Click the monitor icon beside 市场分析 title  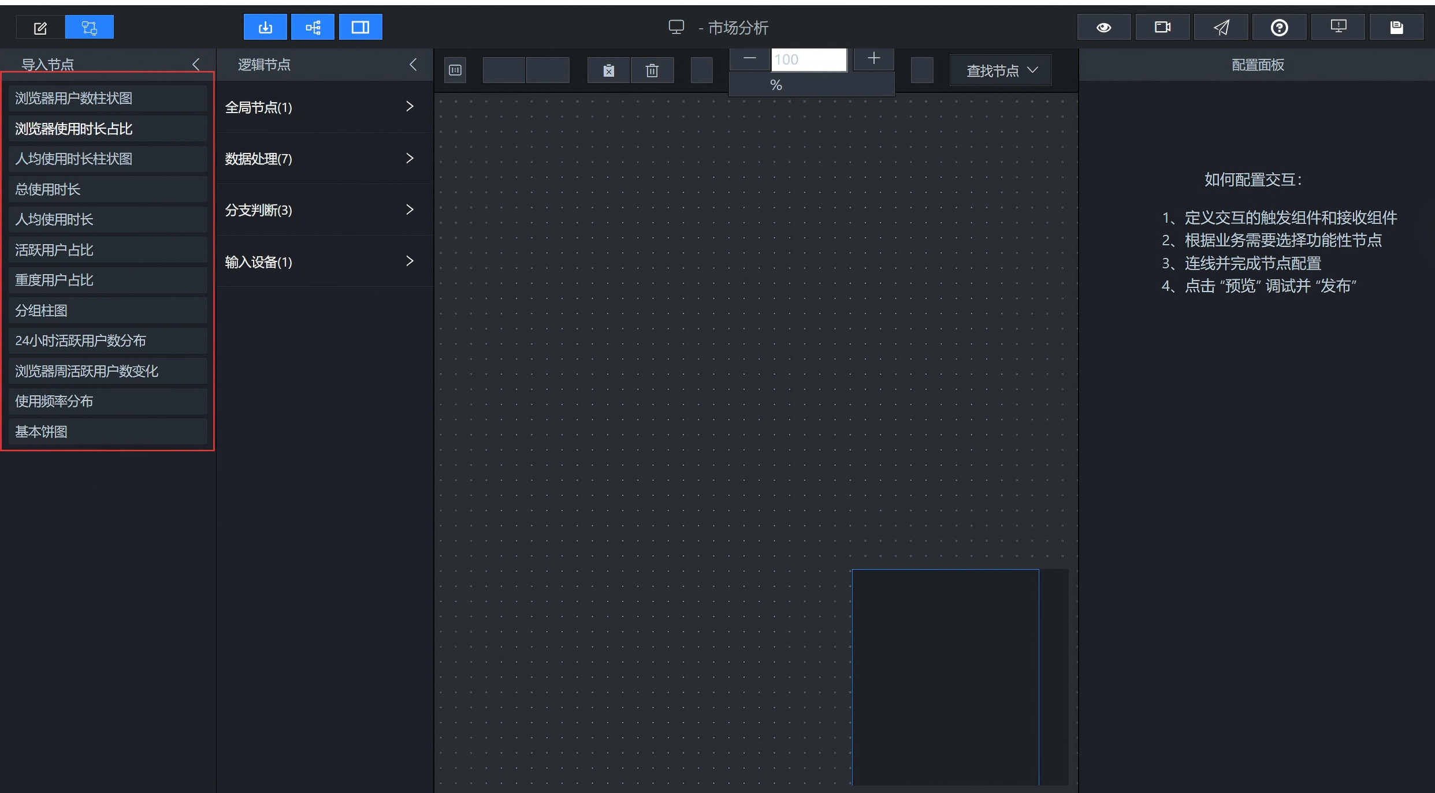tap(676, 27)
